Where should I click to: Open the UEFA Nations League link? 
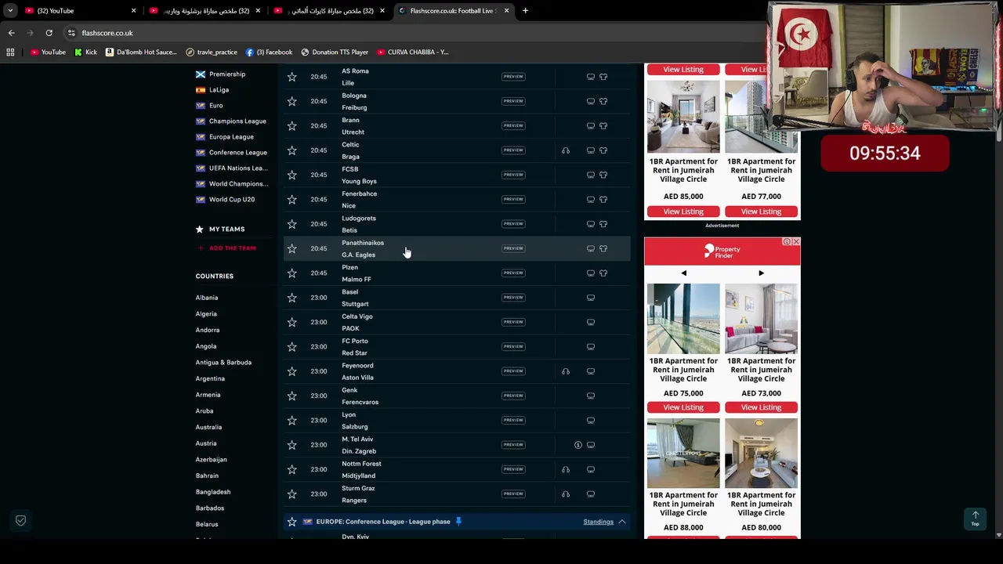238,168
